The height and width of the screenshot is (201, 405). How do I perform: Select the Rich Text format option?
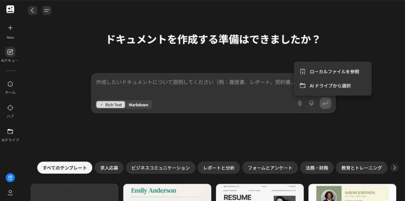coord(111,105)
